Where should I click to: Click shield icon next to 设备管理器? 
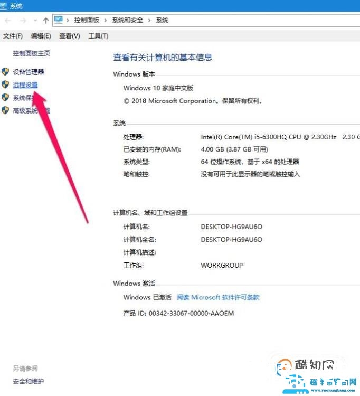coord(5,71)
